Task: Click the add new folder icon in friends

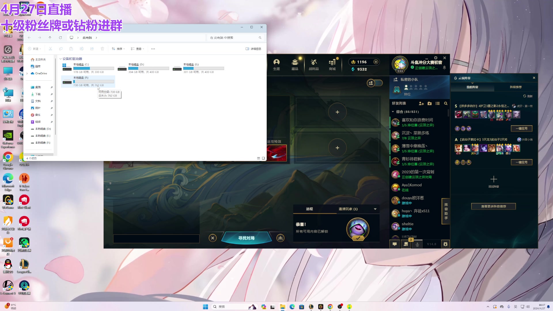Action: (x=429, y=103)
